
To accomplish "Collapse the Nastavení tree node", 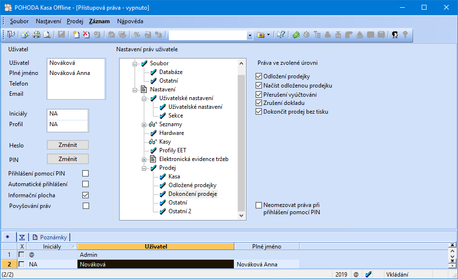I will tap(135, 90).
